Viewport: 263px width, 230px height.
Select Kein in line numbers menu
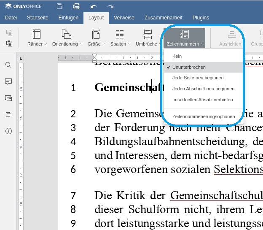coord(204,56)
